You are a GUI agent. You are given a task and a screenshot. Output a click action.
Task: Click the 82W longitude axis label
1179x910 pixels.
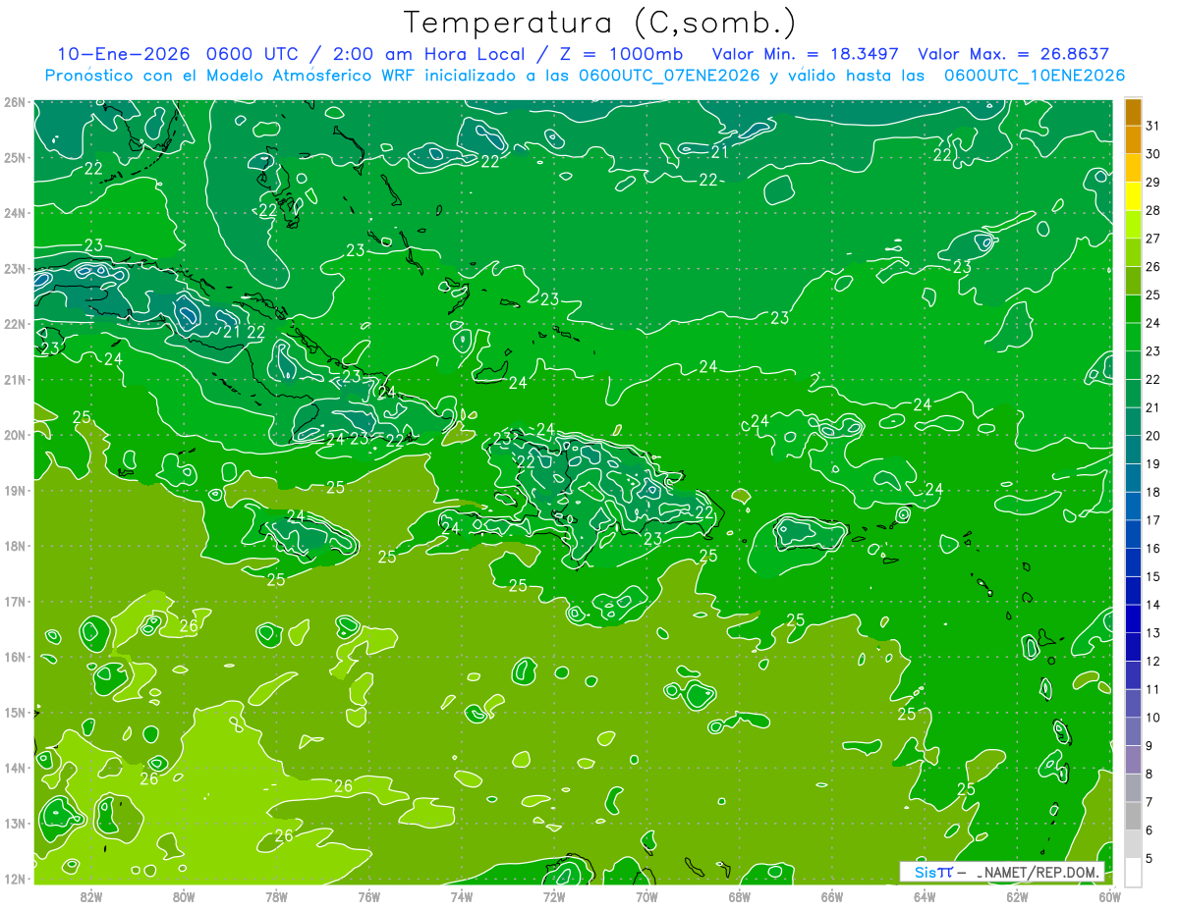tap(91, 896)
